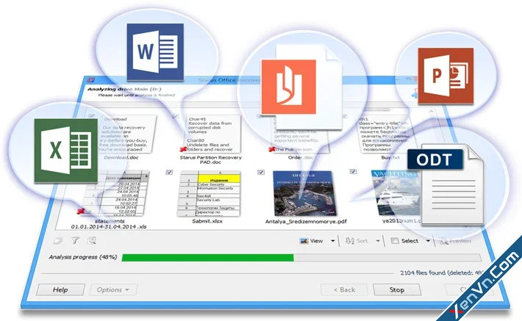This screenshot has width=522, height=321.
Task: Click the magnifier find-file toolbar icon
Action: [x=92, y=240]
